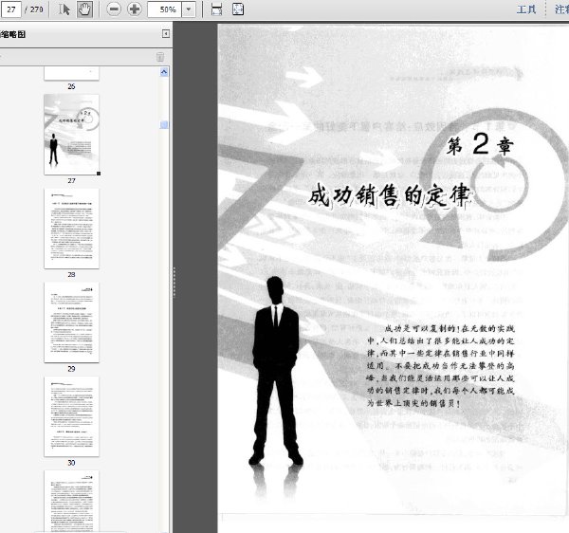Click the page number field showing 27
Screen dimensions: 569x533
click(10, 9)
